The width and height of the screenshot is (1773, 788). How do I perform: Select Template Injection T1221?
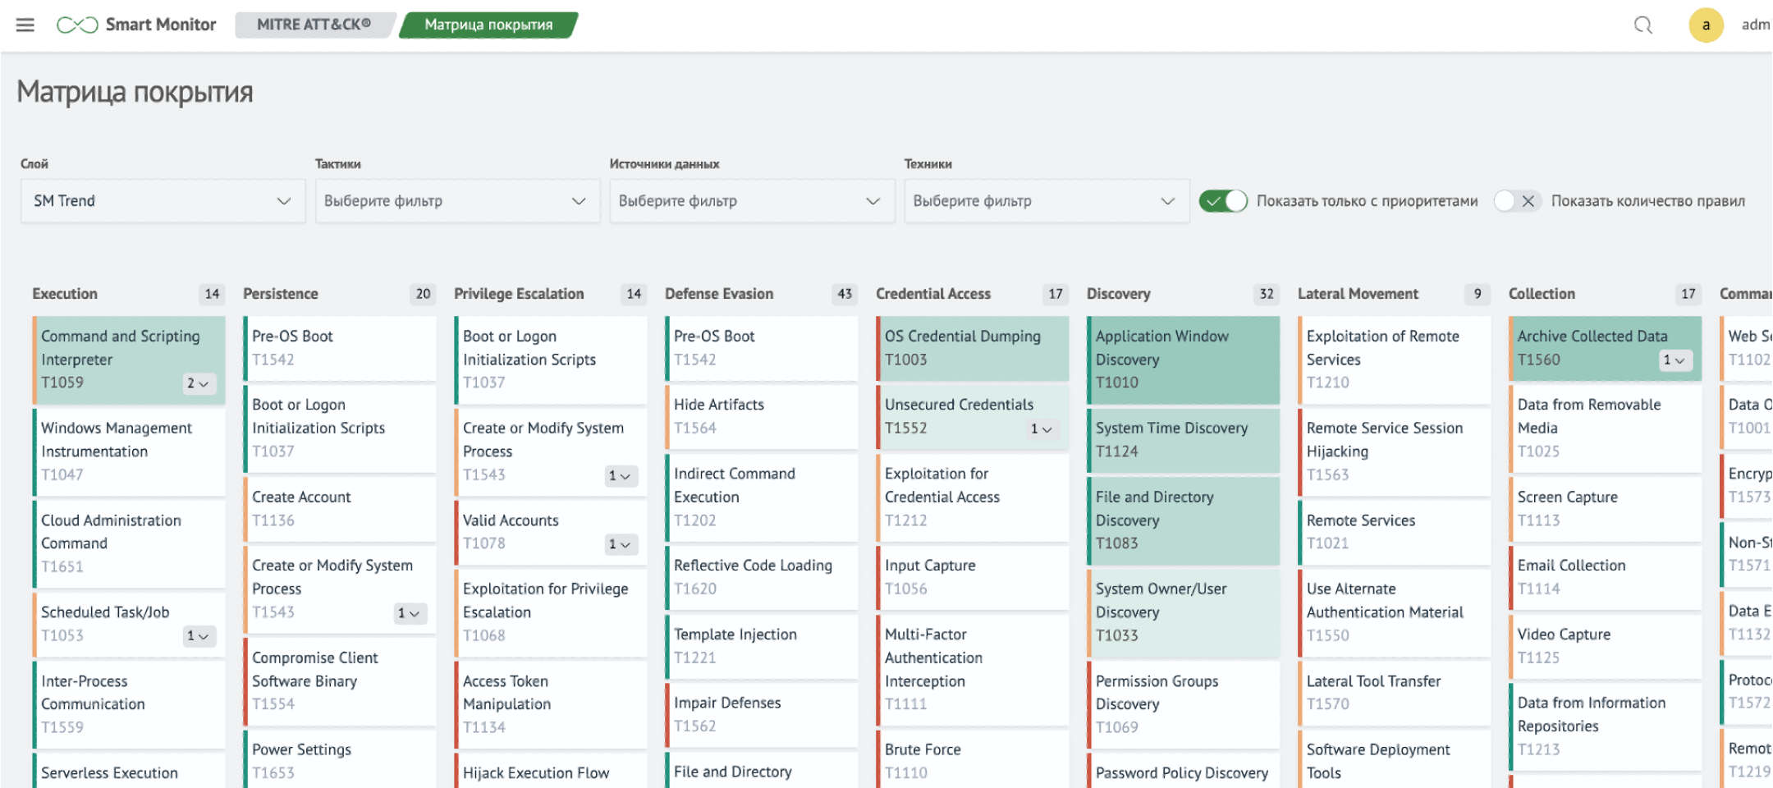[x=762, y=647]
